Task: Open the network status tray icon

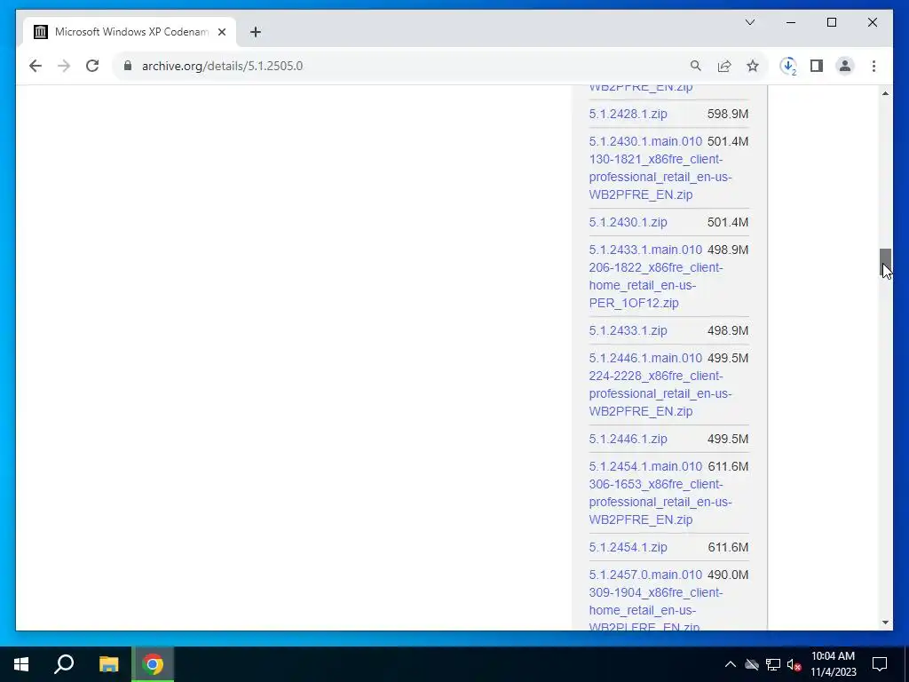Action: click(x=773, y=664)
